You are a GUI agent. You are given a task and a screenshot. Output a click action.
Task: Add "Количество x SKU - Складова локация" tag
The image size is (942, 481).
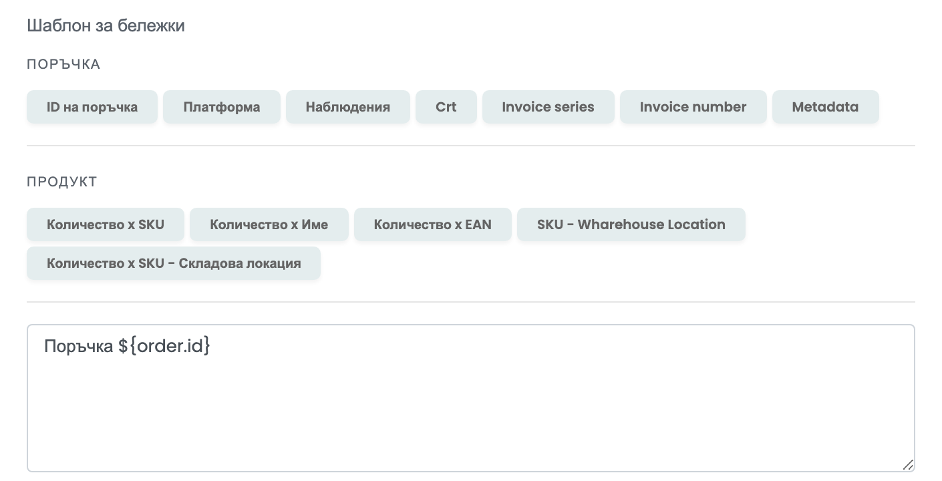tap(174, 263)
